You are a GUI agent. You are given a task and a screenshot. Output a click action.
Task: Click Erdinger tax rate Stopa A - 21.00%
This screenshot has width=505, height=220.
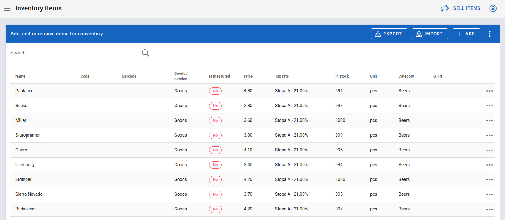pos(292,179)
